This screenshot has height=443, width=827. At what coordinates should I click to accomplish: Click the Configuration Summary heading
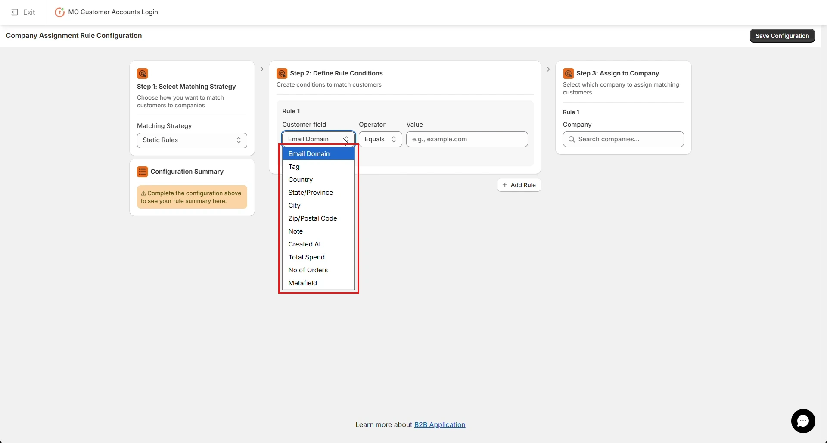[x=187, y=172]
